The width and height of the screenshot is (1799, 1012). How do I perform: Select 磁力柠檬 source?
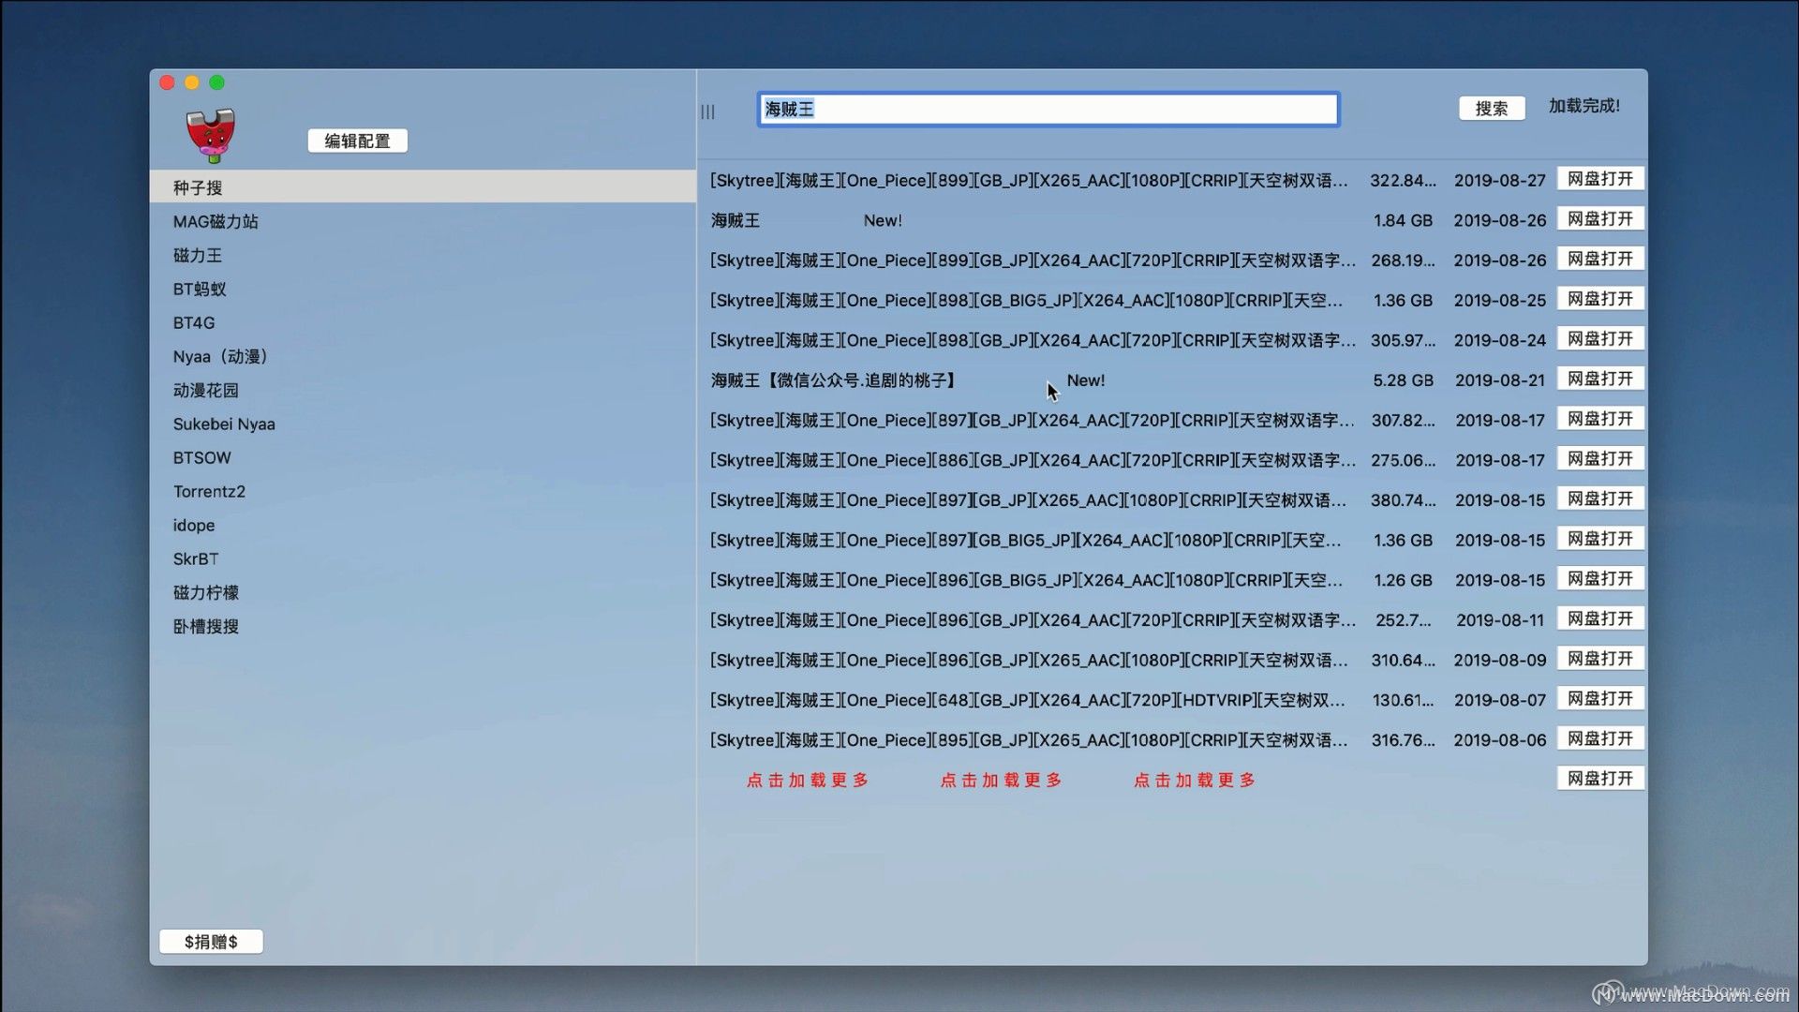423,592
